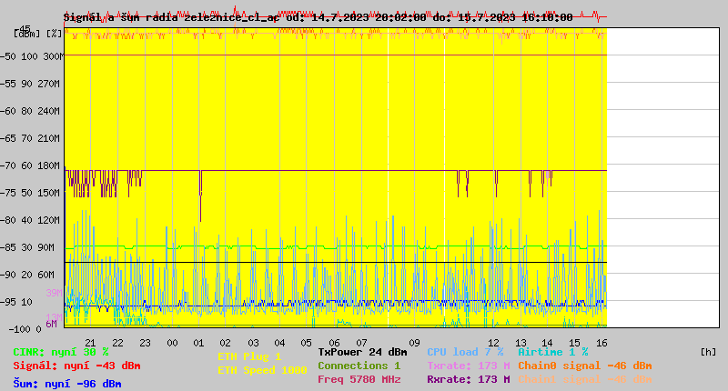The width and height of the screenshot is (728, 391).
Task: Click the purple '6M' rate label
Action: click(x=51, y=324)
